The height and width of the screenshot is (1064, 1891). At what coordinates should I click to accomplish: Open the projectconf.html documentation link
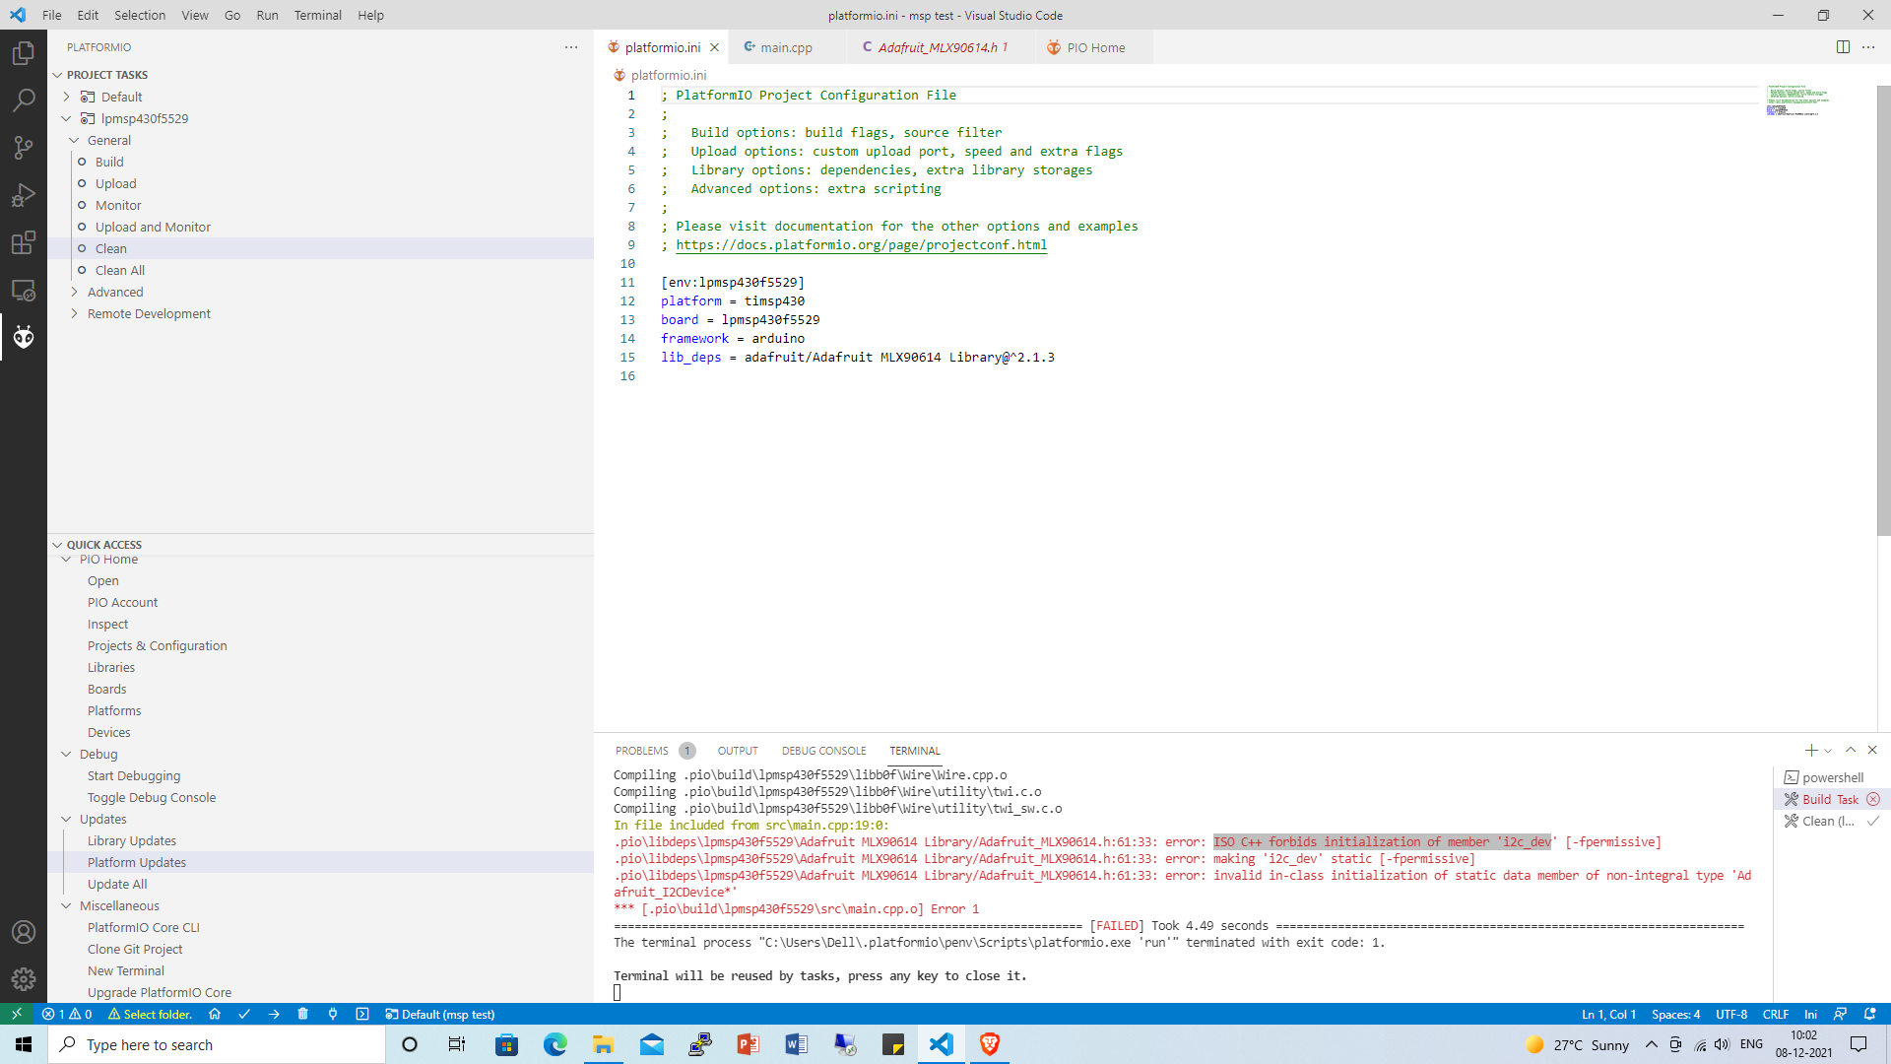click(x=861, y=244)
